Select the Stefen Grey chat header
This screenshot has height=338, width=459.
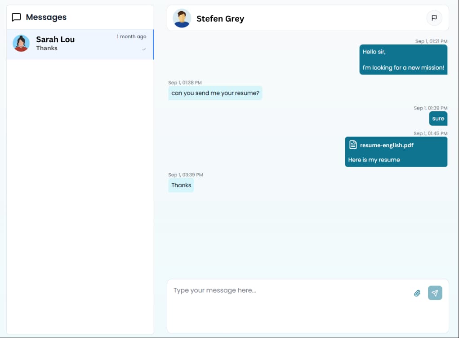click(x=307, y=18)
